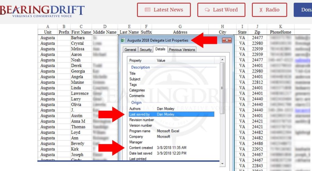Switch to the Security tab
This screenshot has width=312, height=171.
(146, 50)
